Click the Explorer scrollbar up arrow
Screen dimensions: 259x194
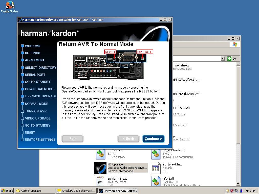pyautogui.click(x=238, y=64)
